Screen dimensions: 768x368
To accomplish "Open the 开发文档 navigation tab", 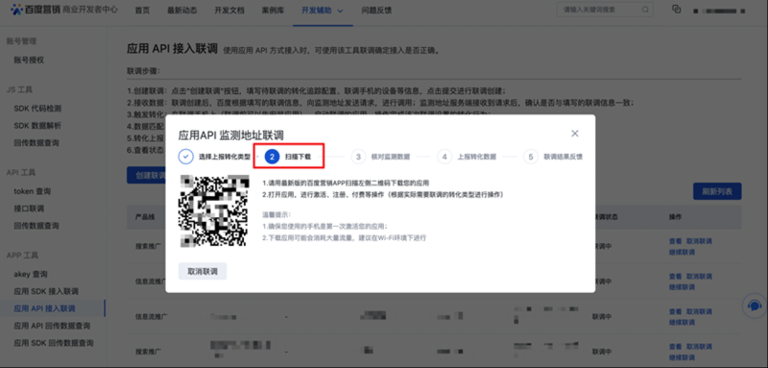I will click(x=229, y=11).
